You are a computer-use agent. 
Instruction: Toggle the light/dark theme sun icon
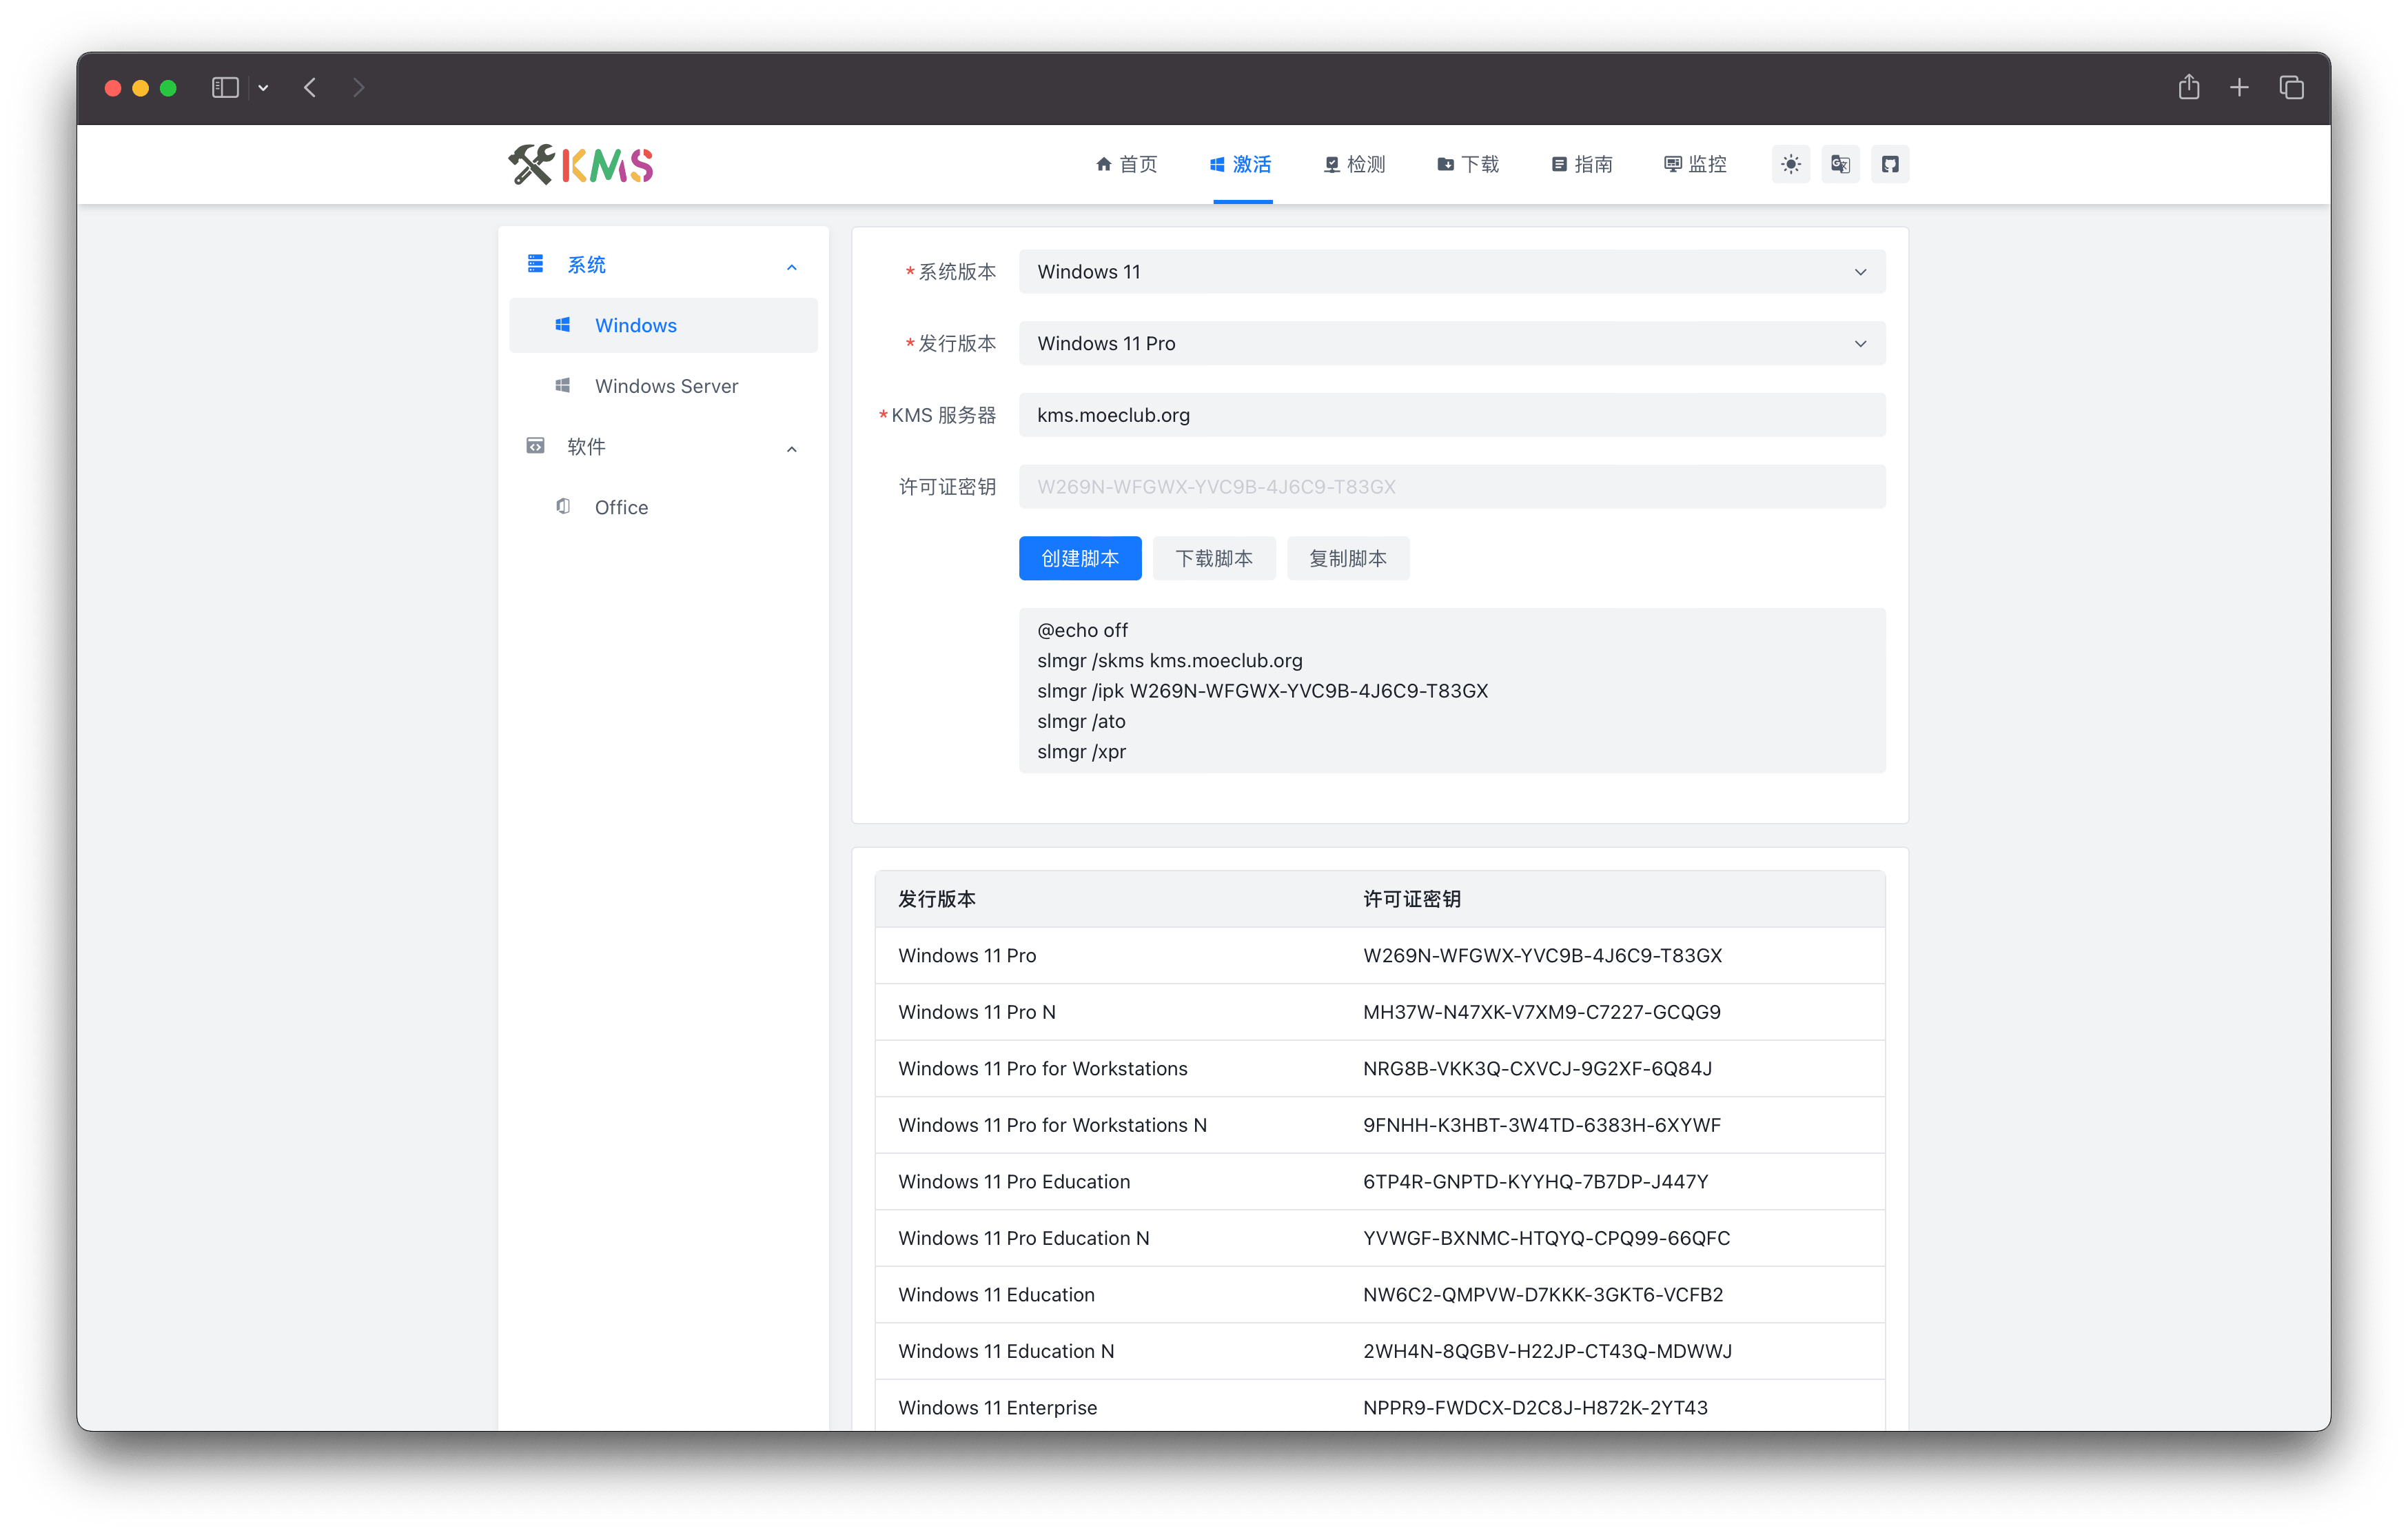click(x=1790, y=164)
